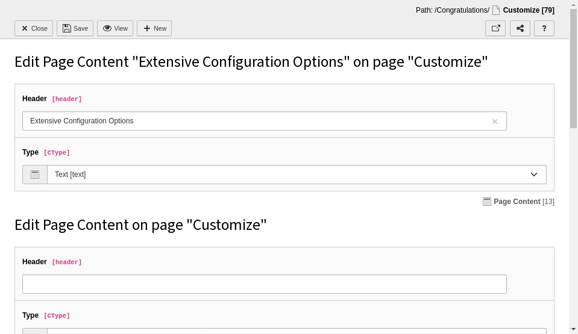Viewport: 578px width, 334px height.
Task: Click the Customize [79] path title
Action: [x=529, y=10]
